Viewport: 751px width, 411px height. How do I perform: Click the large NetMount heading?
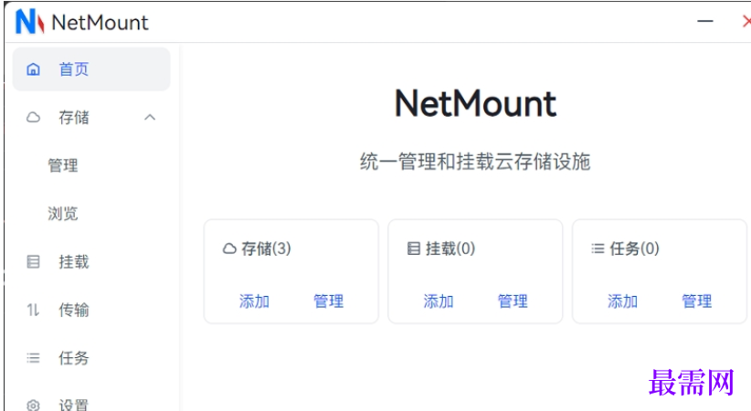(x=475, y=103)
